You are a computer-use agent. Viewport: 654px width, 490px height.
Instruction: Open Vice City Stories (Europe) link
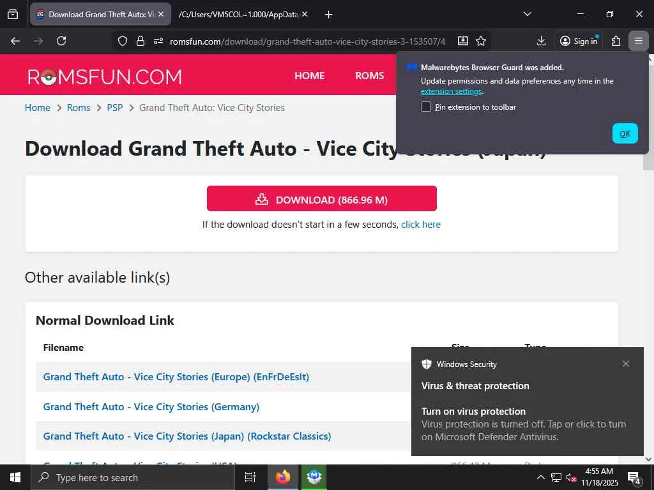(176, 376)
